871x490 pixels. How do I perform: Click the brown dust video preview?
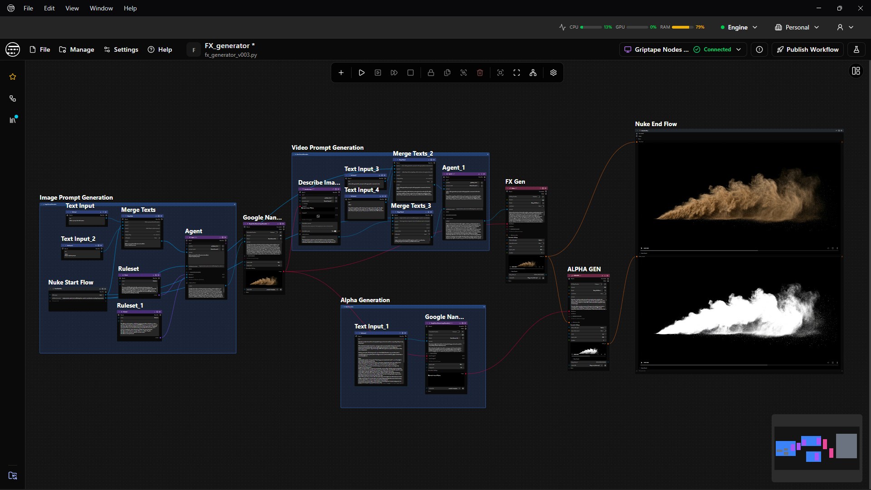739,196
